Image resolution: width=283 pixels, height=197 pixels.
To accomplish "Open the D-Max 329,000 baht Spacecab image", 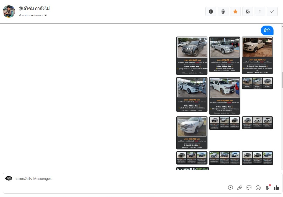I will 257,55.
